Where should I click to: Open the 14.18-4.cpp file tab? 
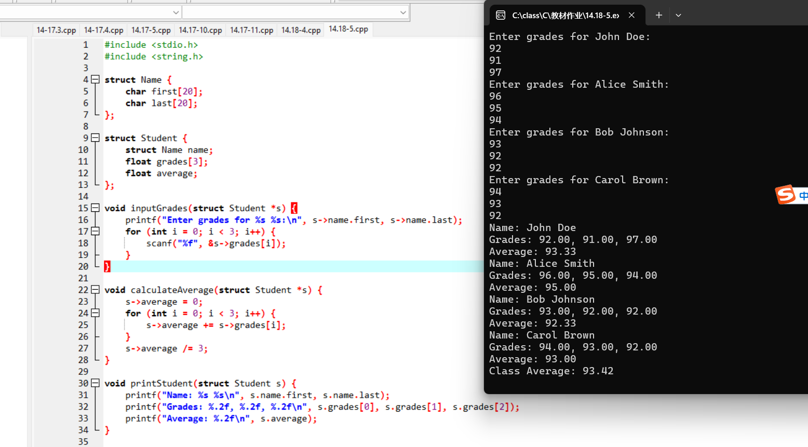301,30
